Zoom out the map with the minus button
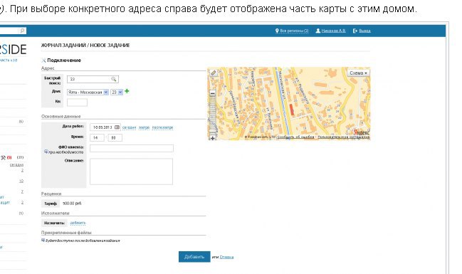Image resolution: width=462 pixels, height=274 pixels. [212, 93]
